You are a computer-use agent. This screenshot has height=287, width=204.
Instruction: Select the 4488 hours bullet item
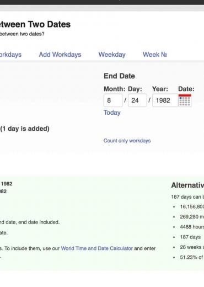click(192, 227)
